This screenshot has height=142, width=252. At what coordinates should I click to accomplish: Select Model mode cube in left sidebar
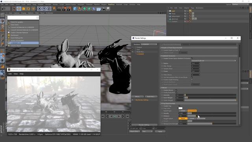tap(2, 21)
